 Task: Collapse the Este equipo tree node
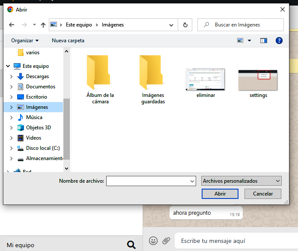click(x=8, y=66)
